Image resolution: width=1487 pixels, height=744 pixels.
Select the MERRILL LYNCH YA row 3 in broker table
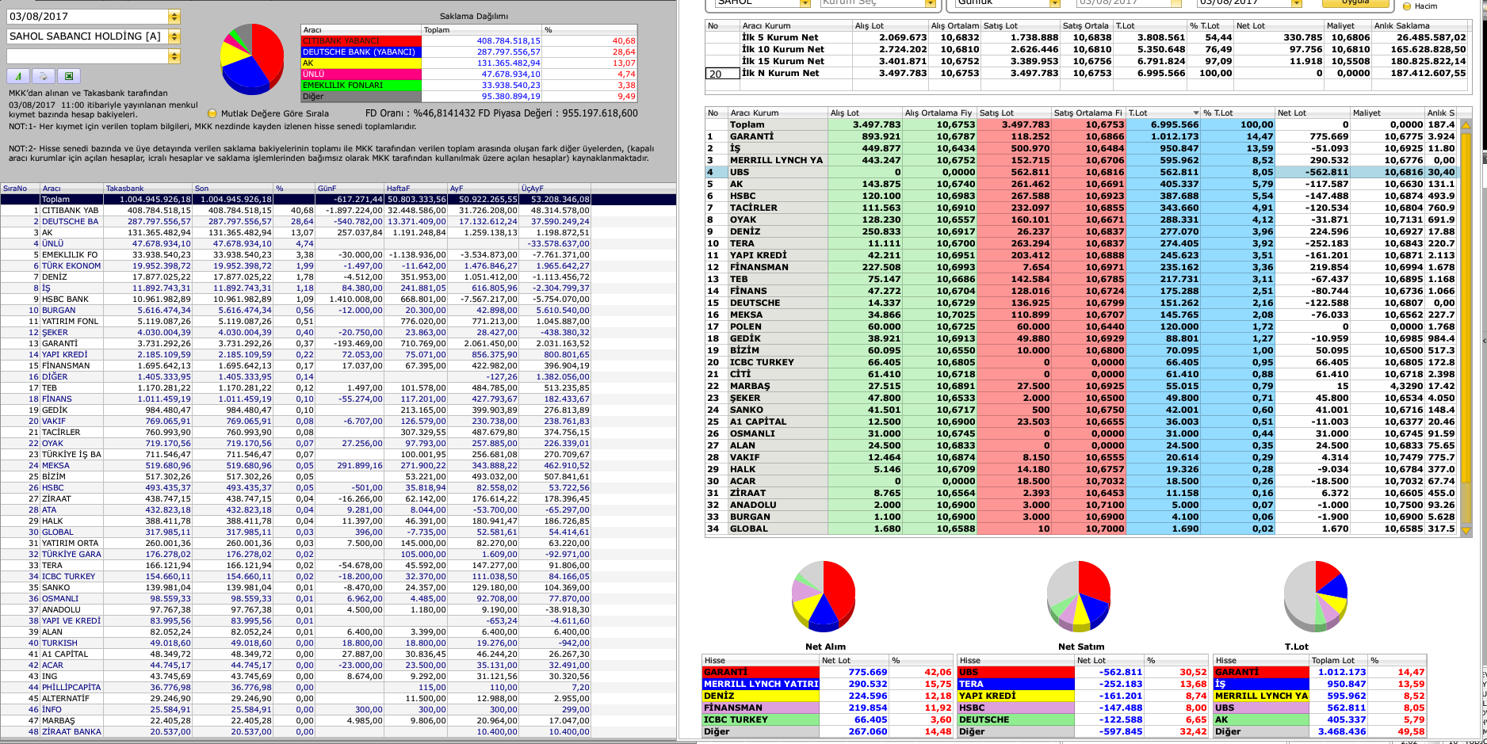click(x=1081, y=160)
